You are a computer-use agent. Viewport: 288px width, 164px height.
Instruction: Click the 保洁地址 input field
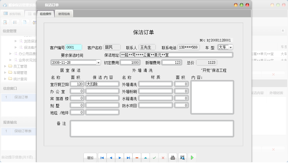(x=176, y=55)
